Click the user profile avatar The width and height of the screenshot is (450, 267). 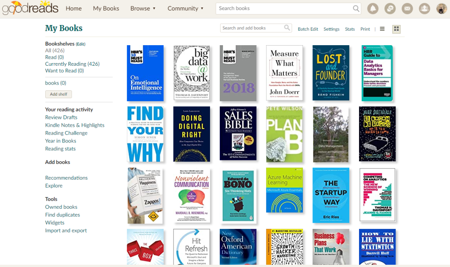[x=442, y=9]
